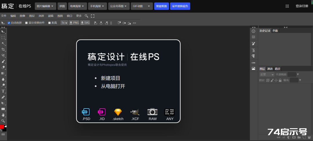Enable the 距离 checkbox

click(x=50, y=23)
